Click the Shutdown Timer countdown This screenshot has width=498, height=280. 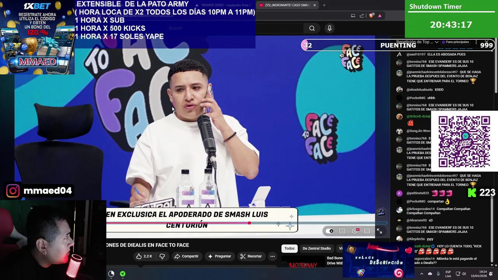(451, 24)
